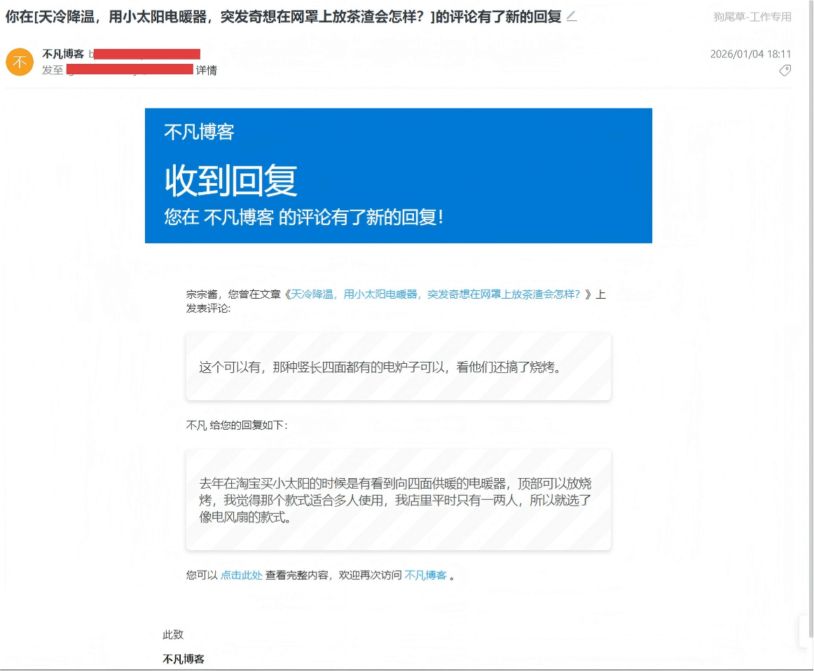Click sender name 不凡博客 in the header
Screen dimensions: 814x671
(x=63, y=54)
